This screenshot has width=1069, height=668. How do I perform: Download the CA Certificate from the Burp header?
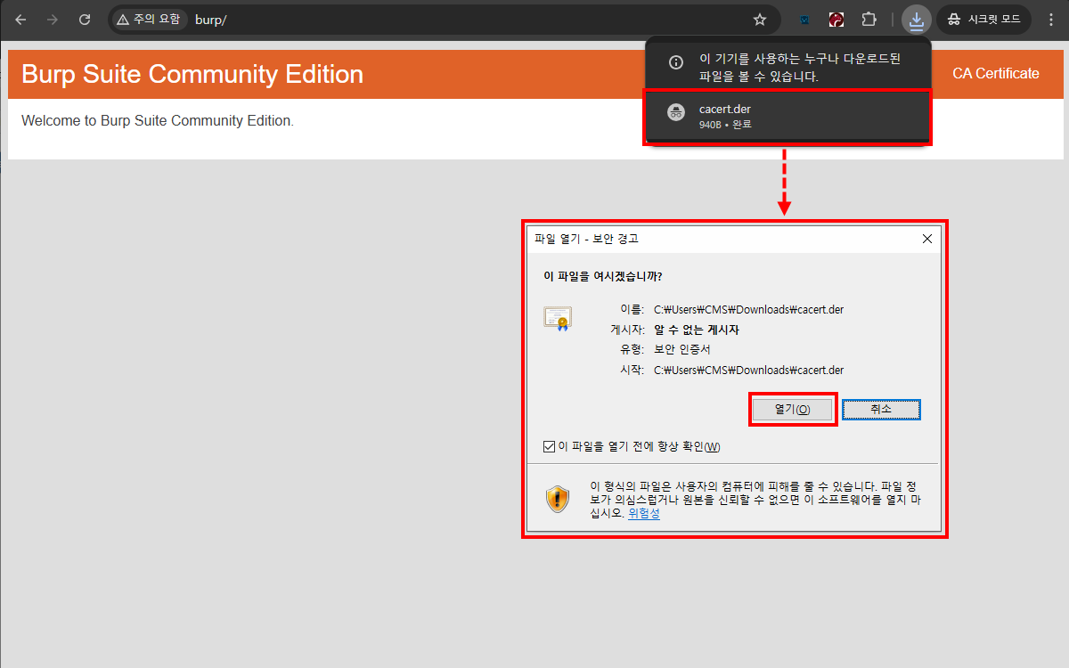tap(996, 74)
